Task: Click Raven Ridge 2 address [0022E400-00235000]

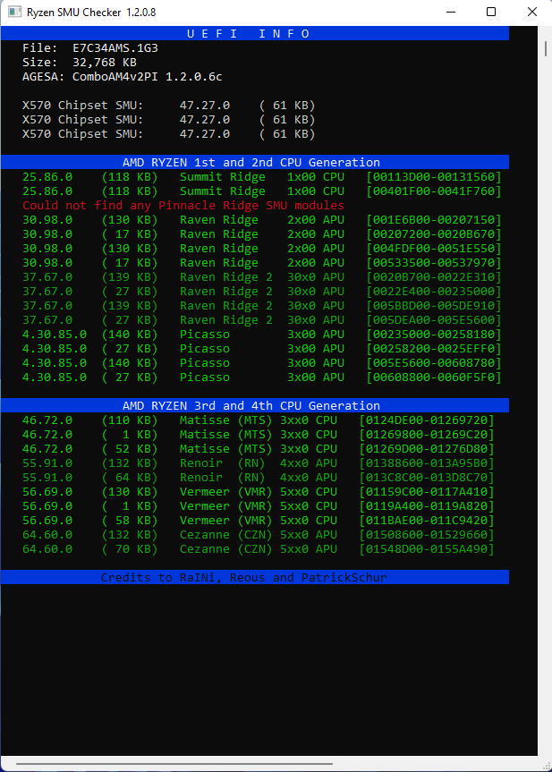Action: click(x=434, y=291)
